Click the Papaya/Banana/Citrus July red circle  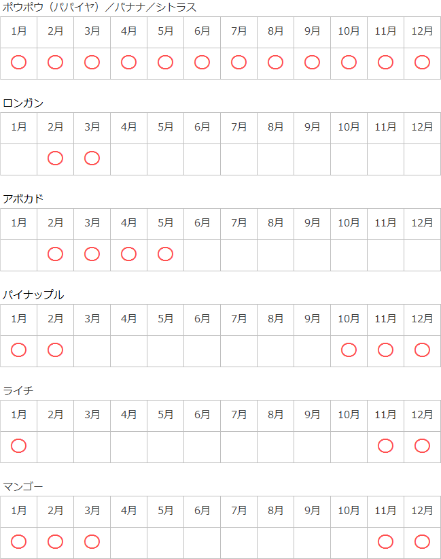[x=239, y=63]
